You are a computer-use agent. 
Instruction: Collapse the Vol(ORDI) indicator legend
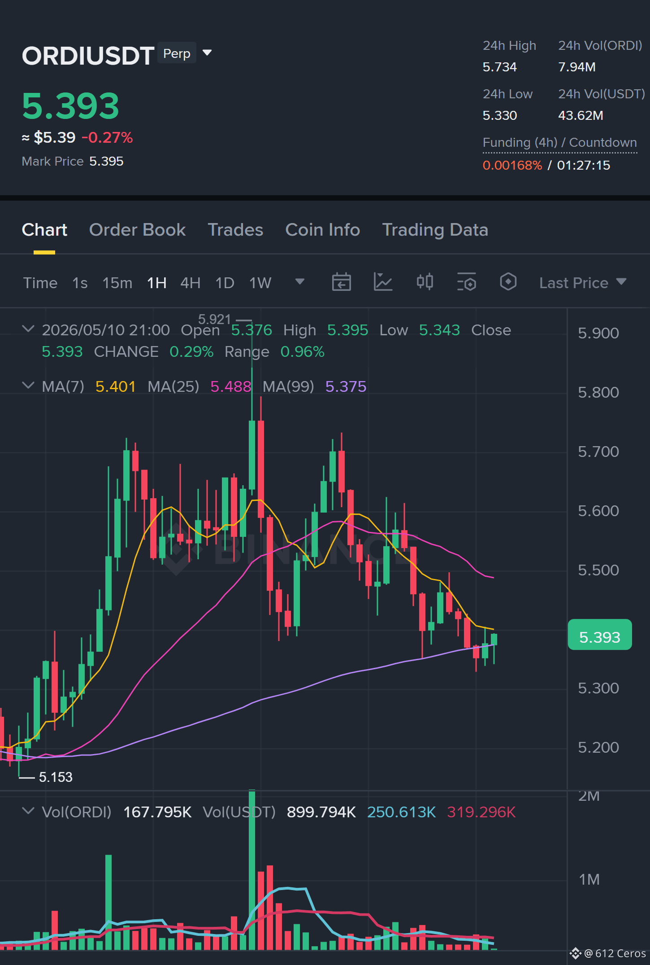pos(28,811)
